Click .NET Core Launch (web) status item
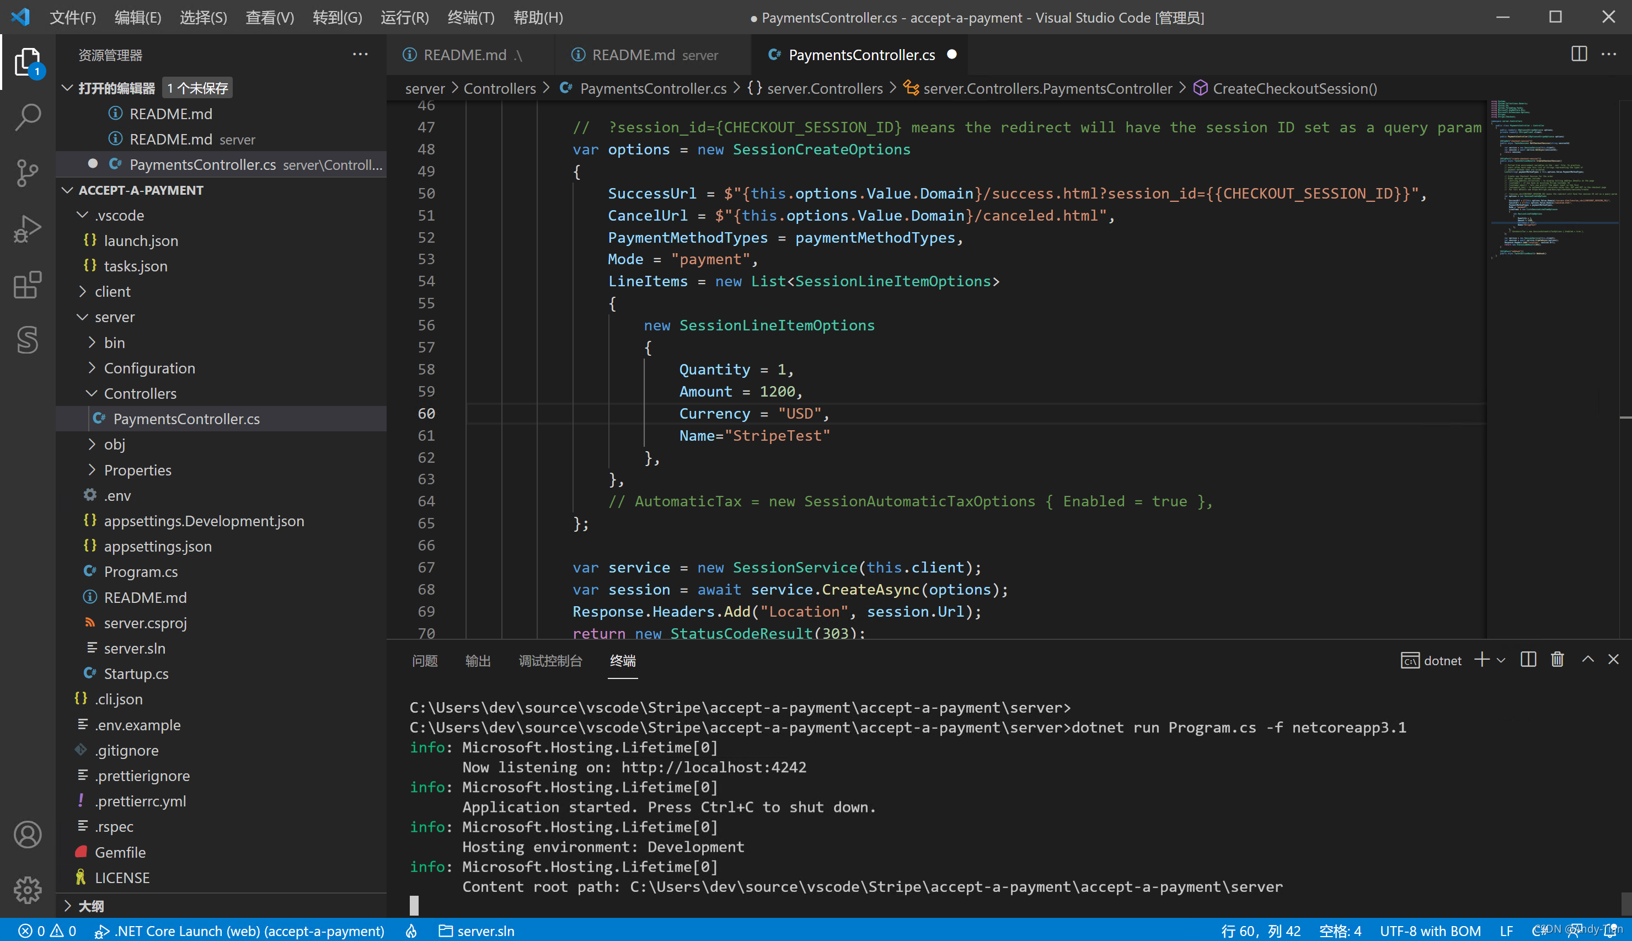1632x941 pixels. tap(240, 931)
